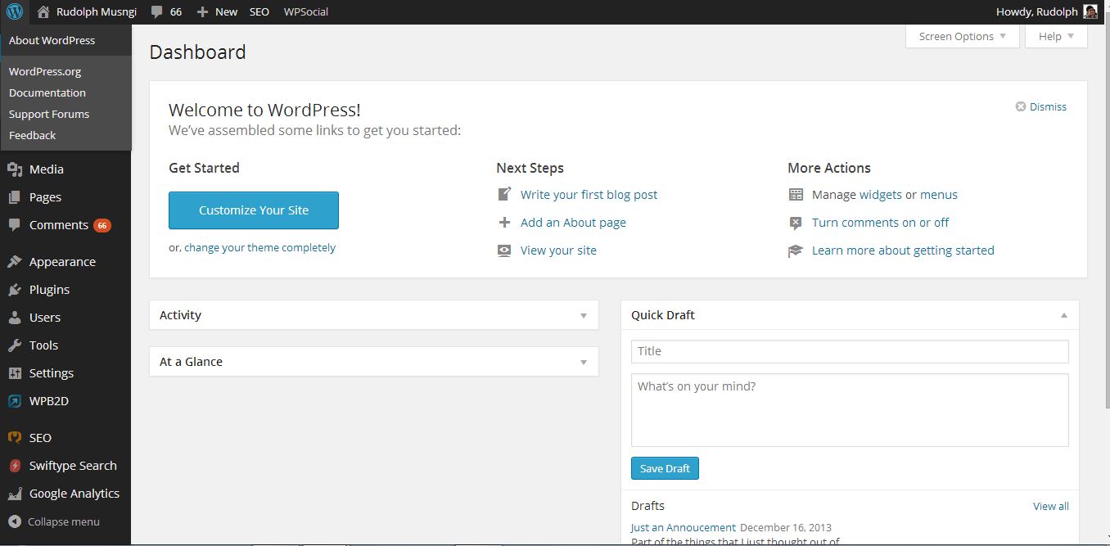This screenshot has height=546, width=1110.
Task: Click the WPB2D sidebar icon
Action: point(15,401)
